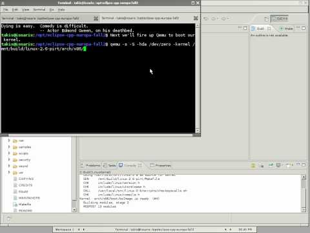Click the clock in bottom panel
310x233 pixels.
[x=245, y=230]
